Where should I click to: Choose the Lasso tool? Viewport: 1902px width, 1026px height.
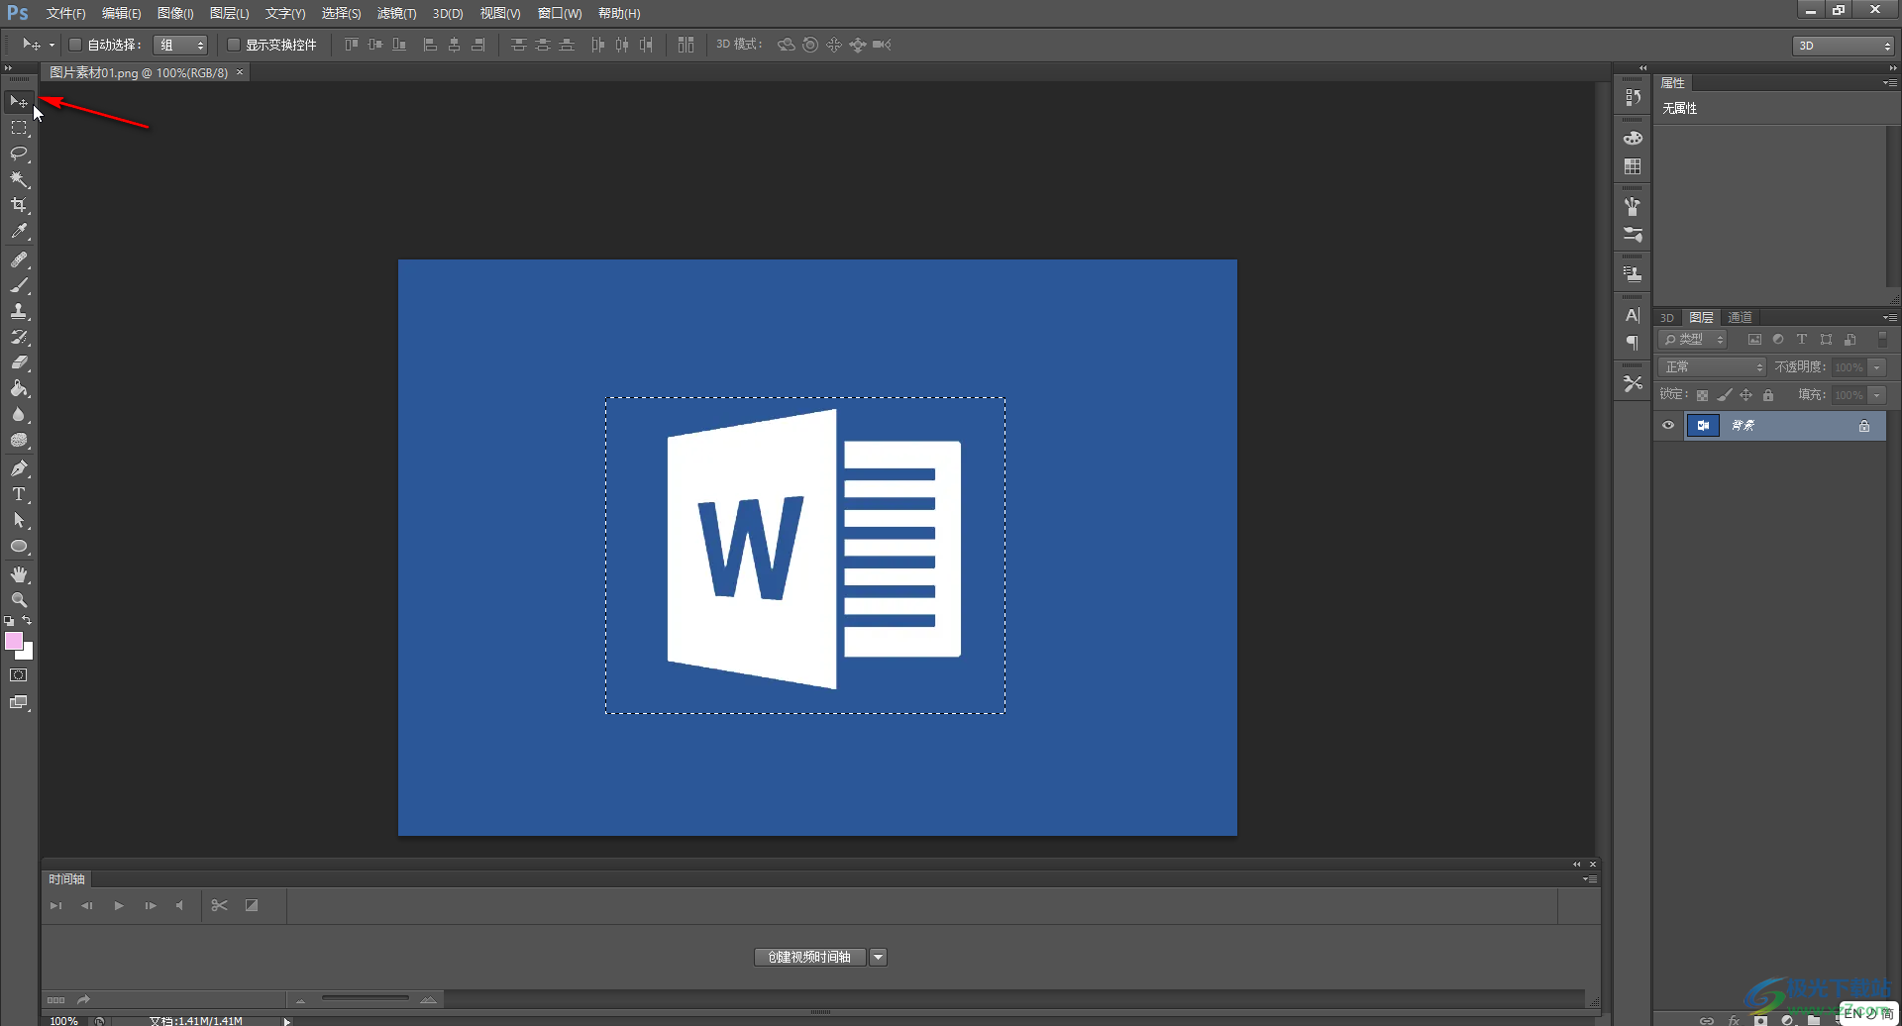(x=19, y=154)
